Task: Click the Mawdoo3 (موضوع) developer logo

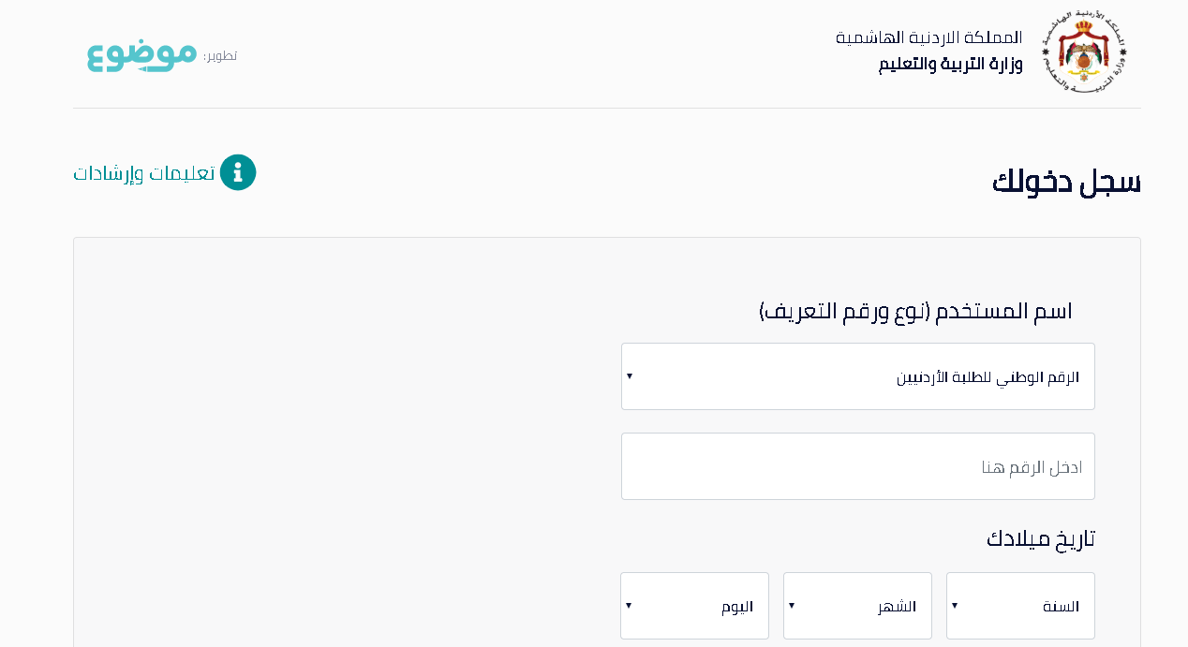Action: click(141, 54)
